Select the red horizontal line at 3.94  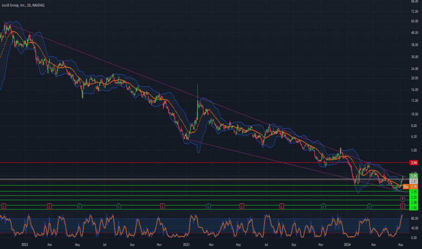(x=205, y=163)
